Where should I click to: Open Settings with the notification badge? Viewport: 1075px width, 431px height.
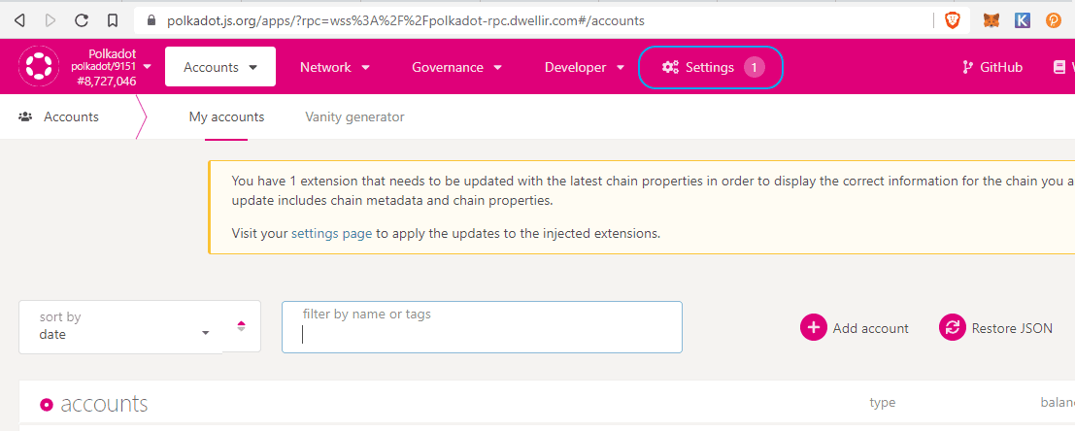coord(711,67)
